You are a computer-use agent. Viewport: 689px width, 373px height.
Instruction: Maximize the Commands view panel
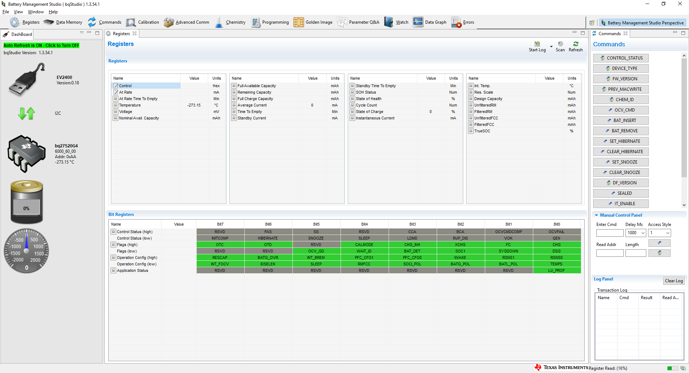[x=683, y=33]
